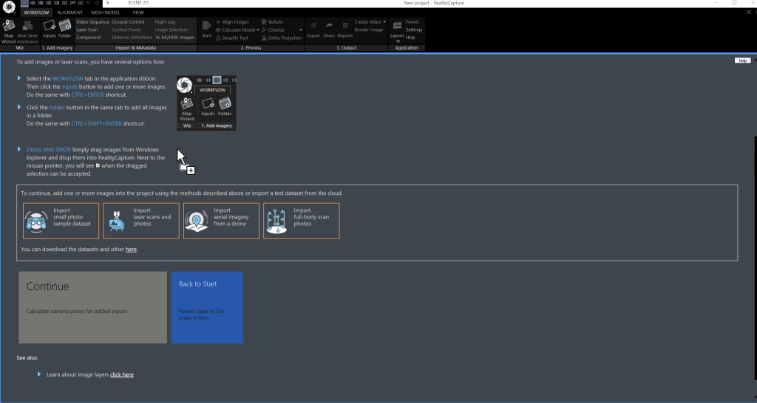Click Flight Log import option
This screenshot has width=757, height=403.
coord(165,21)
